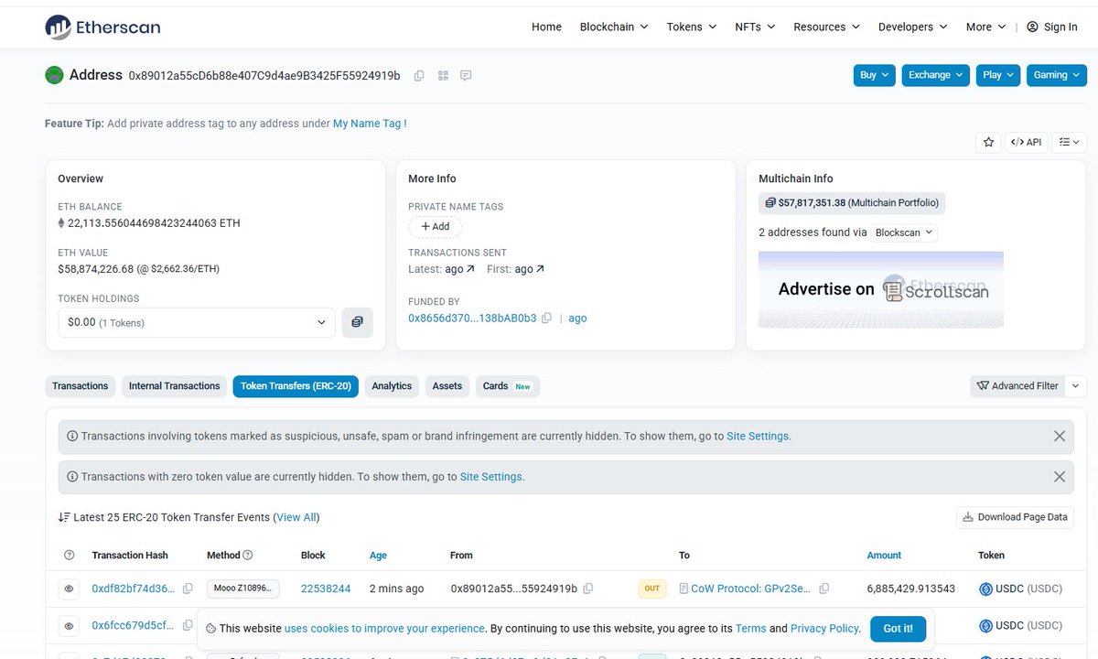Toggle the Age column format
This screenshot has width=1098, height=659.
(379, 556)
